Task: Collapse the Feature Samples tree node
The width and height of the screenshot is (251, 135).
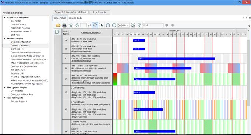Action: click(x=4, y=38)
